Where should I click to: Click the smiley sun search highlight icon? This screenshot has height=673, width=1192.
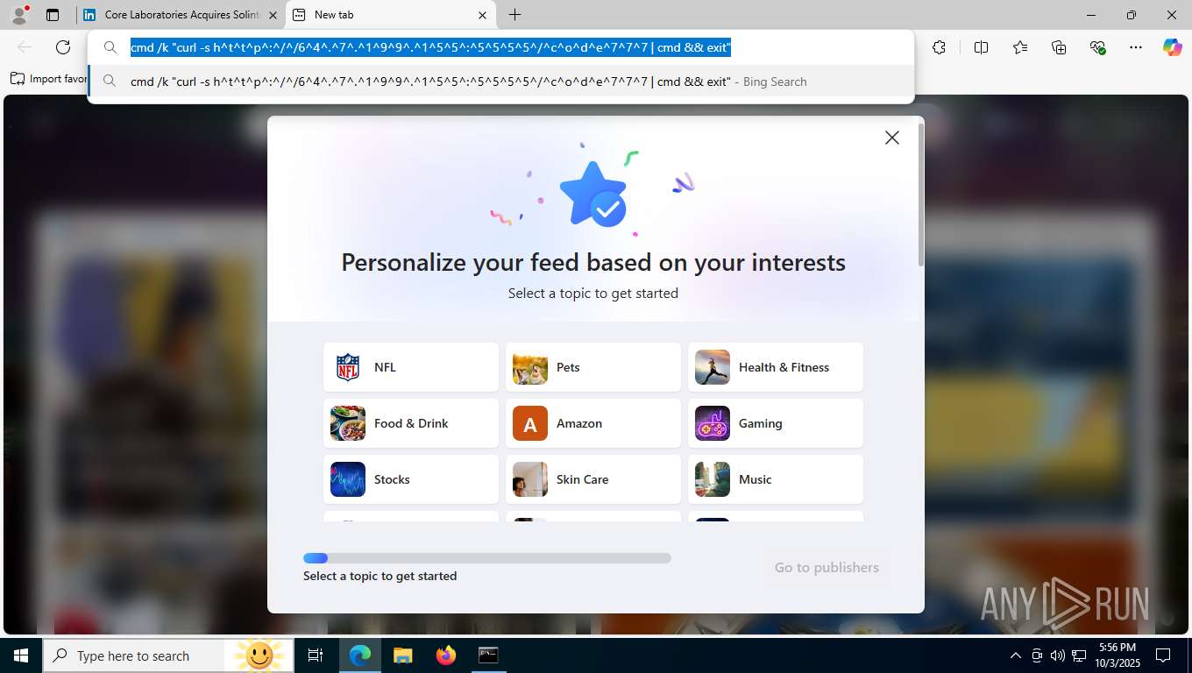click(259, 655)
